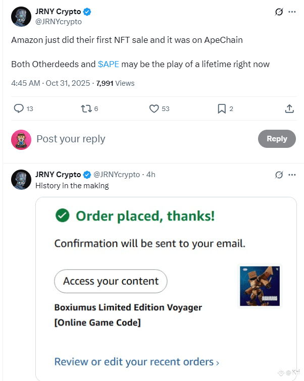304x381 pixels.
Task: Open JRNY Crypto avatar on reply tweet
Action: (x=21, y=180)
